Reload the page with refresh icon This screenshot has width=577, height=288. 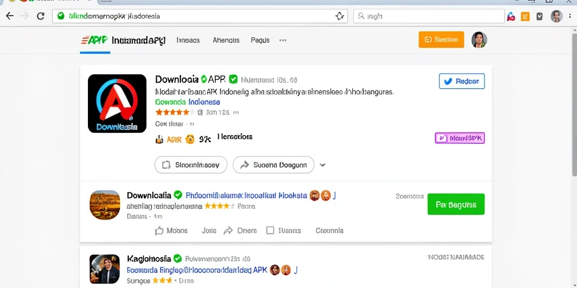41,16
